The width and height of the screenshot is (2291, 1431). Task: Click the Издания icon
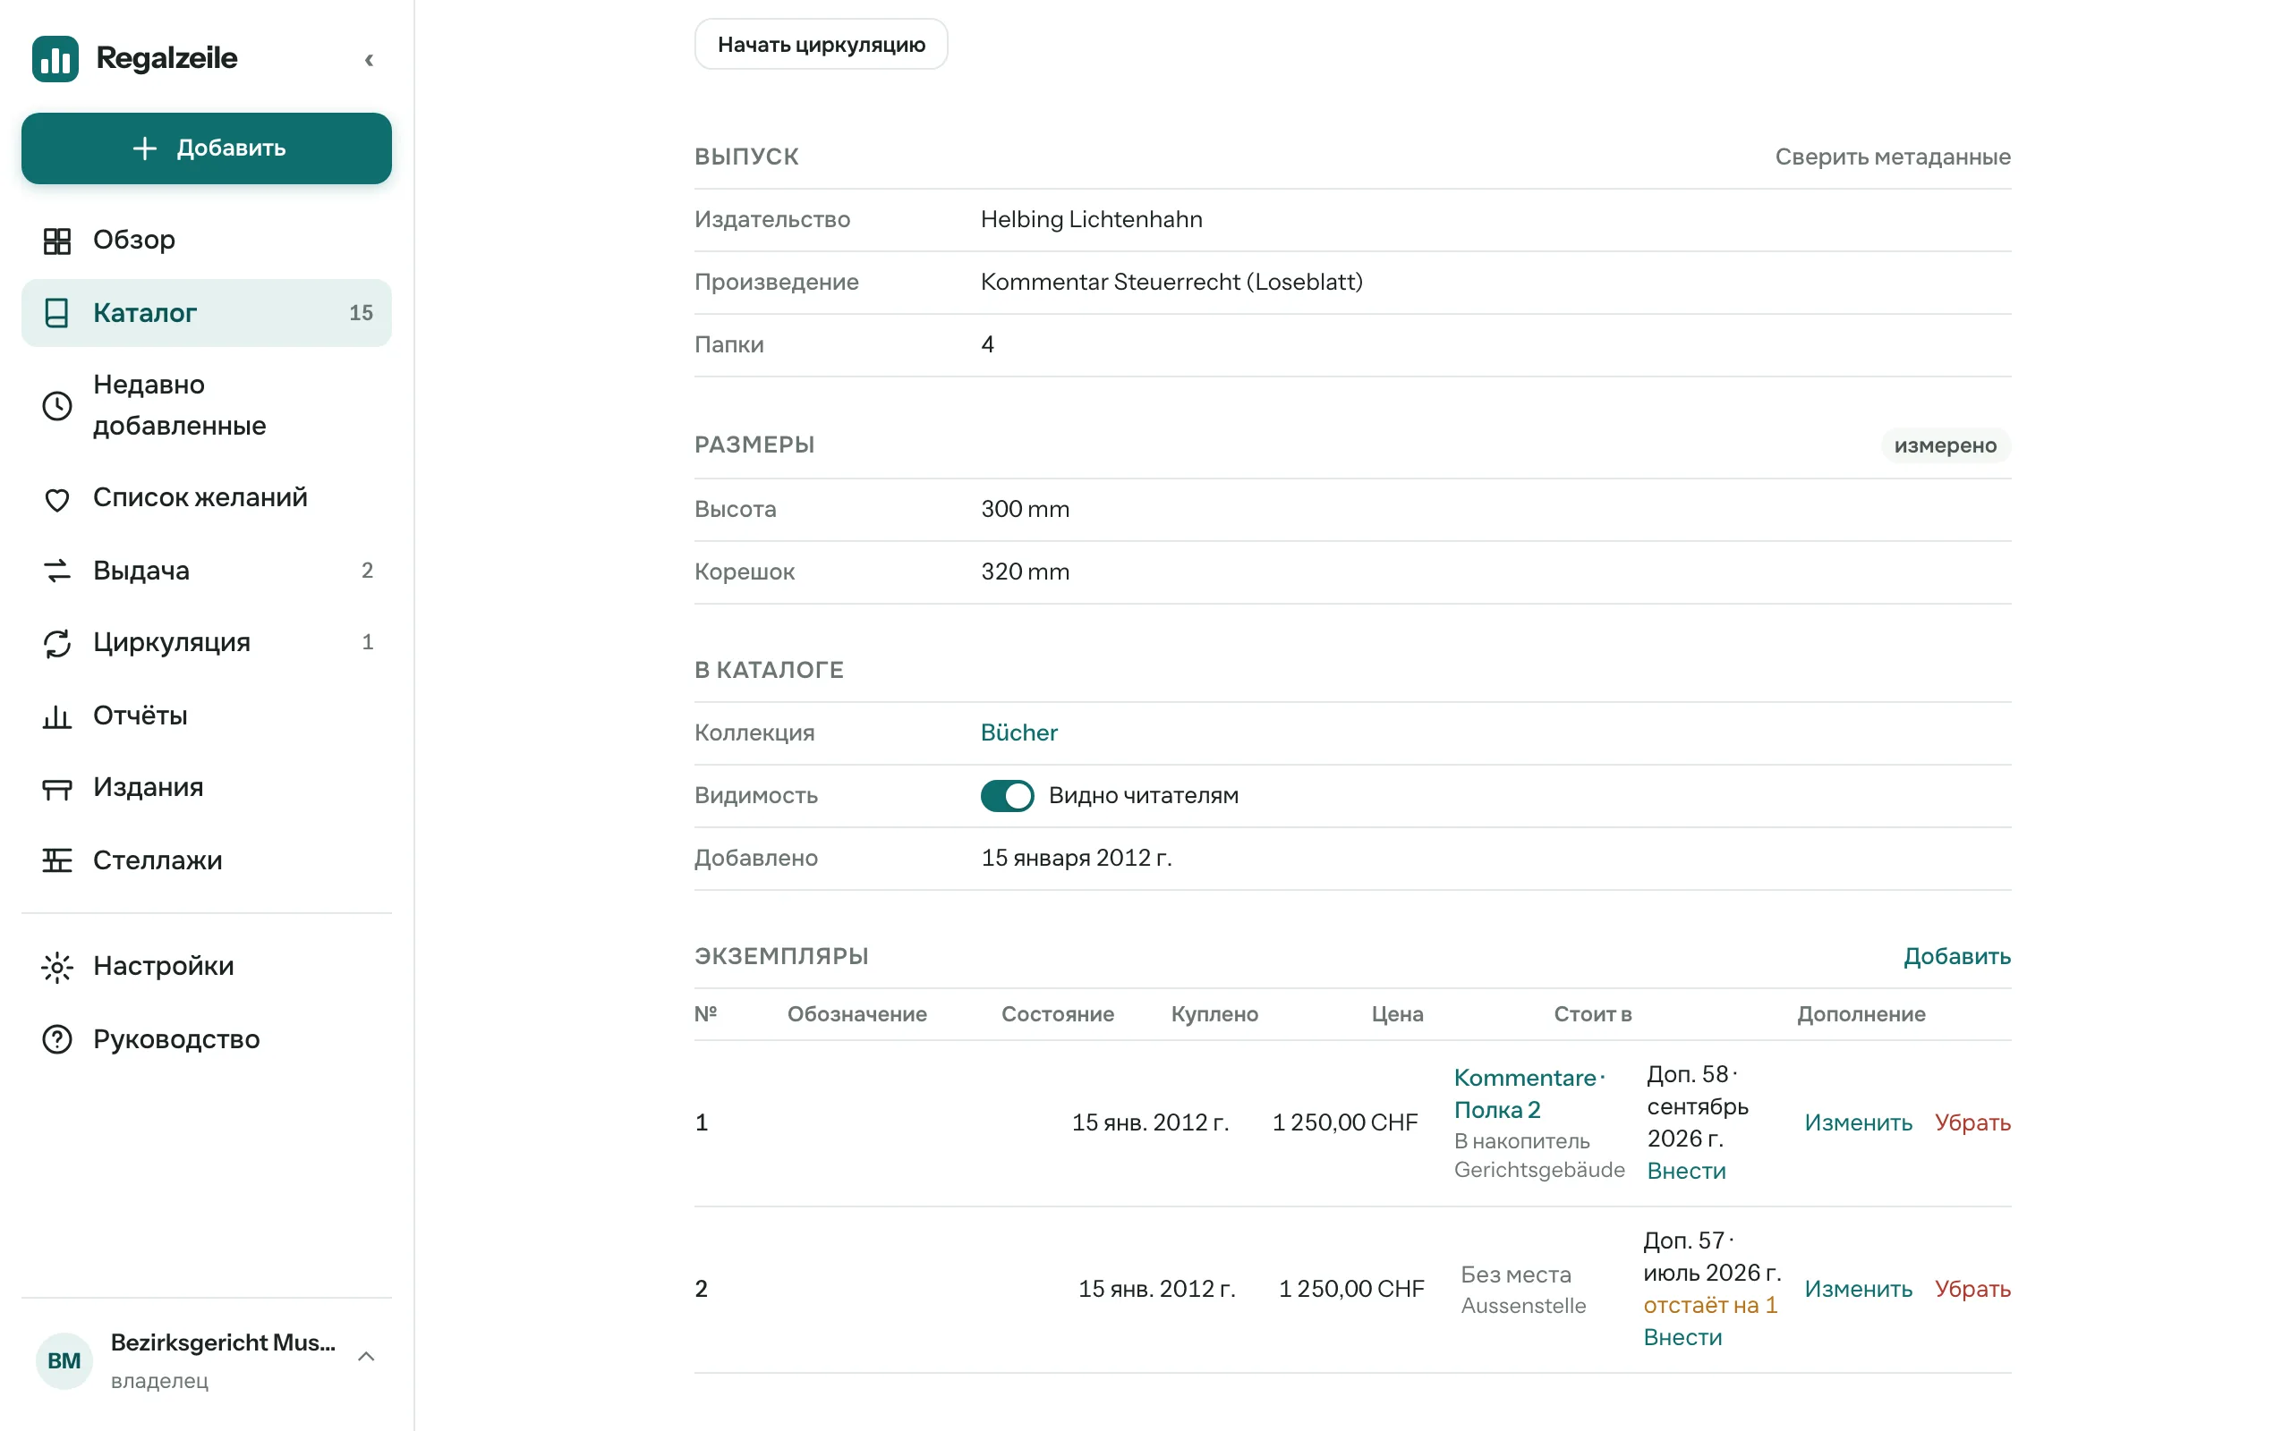coord(56,788)
